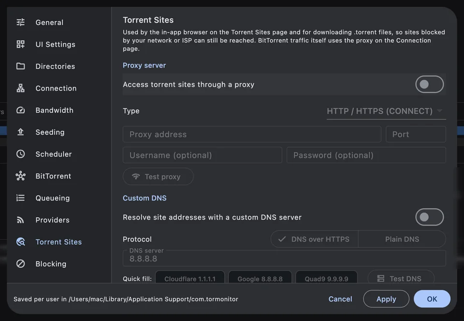Click the Torrent Sites page title
Viewport: 464px width, 321px height.
pos(148,20)
